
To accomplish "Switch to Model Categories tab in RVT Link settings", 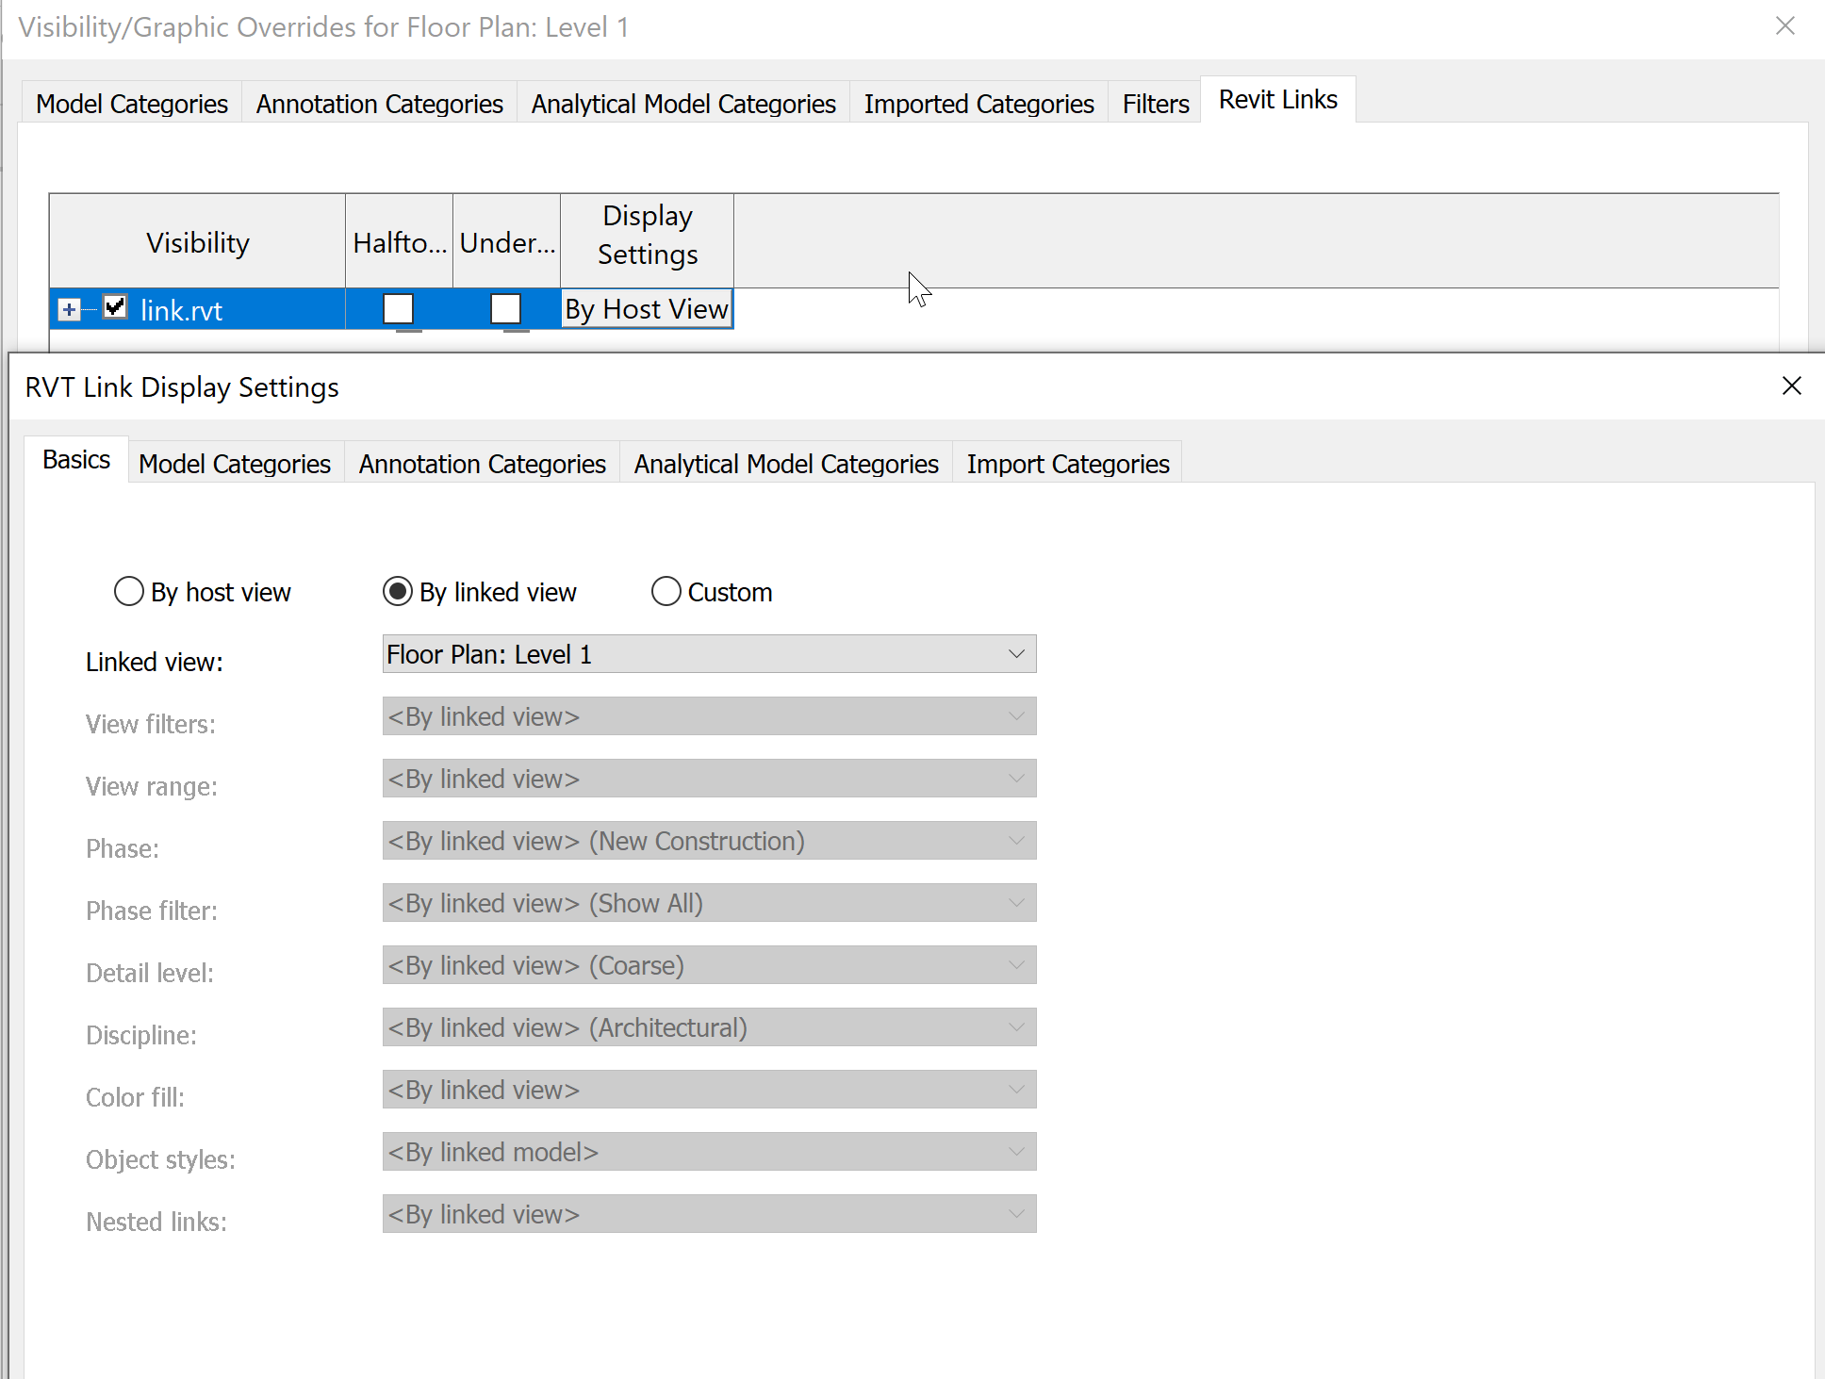I will [x=235, y=464].
